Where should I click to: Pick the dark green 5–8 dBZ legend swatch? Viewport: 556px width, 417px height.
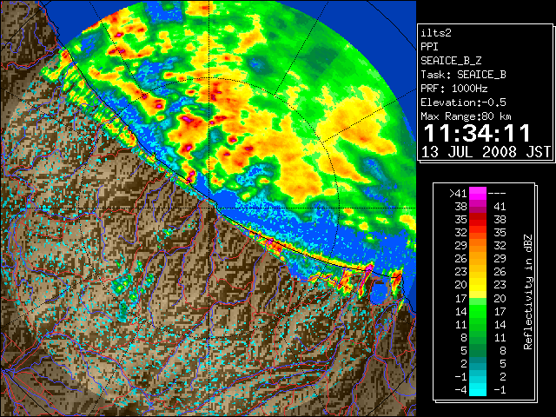478,350
